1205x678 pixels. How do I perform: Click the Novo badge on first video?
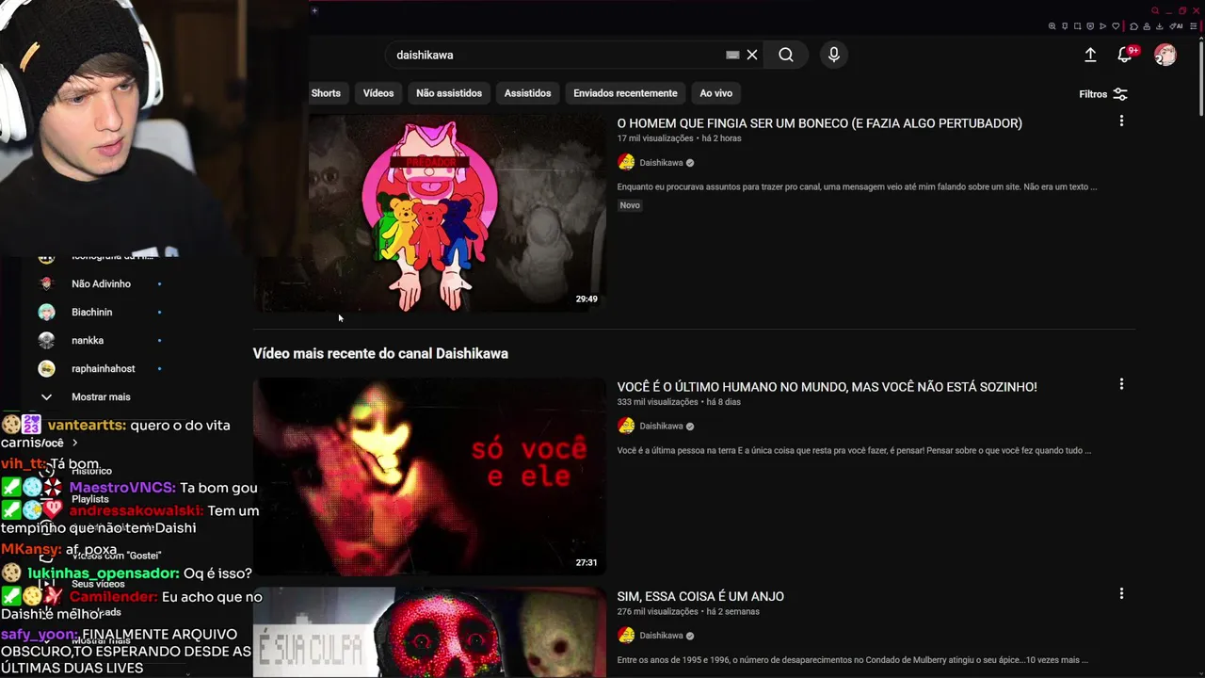pos(630,205)
